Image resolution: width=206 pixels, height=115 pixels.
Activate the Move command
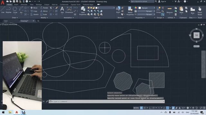34,8
